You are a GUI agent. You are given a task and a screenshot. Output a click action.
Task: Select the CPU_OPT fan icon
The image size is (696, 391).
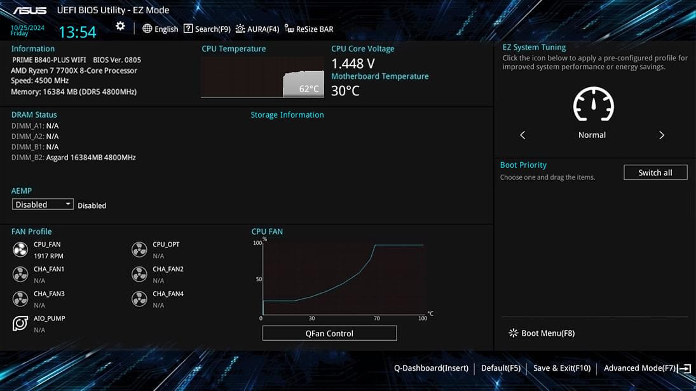click(x=139, y=250)
